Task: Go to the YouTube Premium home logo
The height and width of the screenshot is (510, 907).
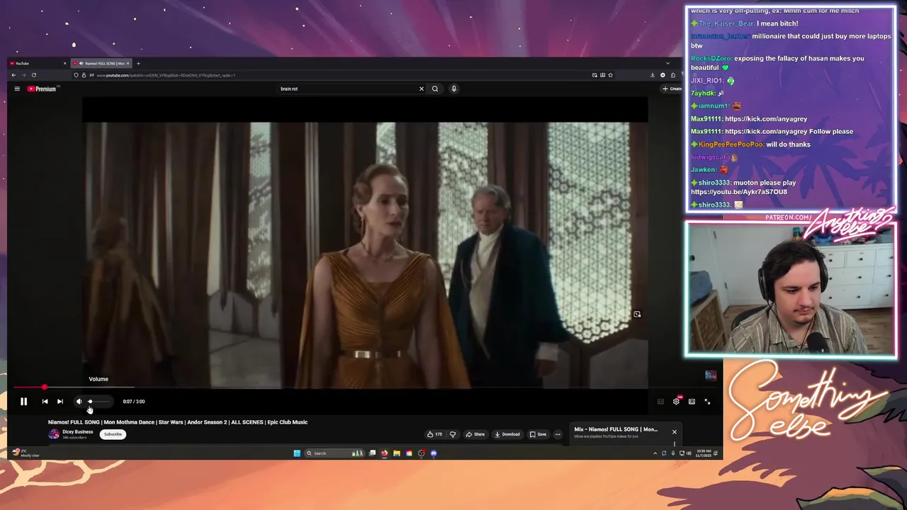Action: (42, 89)
